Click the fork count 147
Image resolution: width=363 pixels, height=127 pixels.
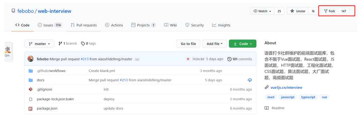click(343, 11)
